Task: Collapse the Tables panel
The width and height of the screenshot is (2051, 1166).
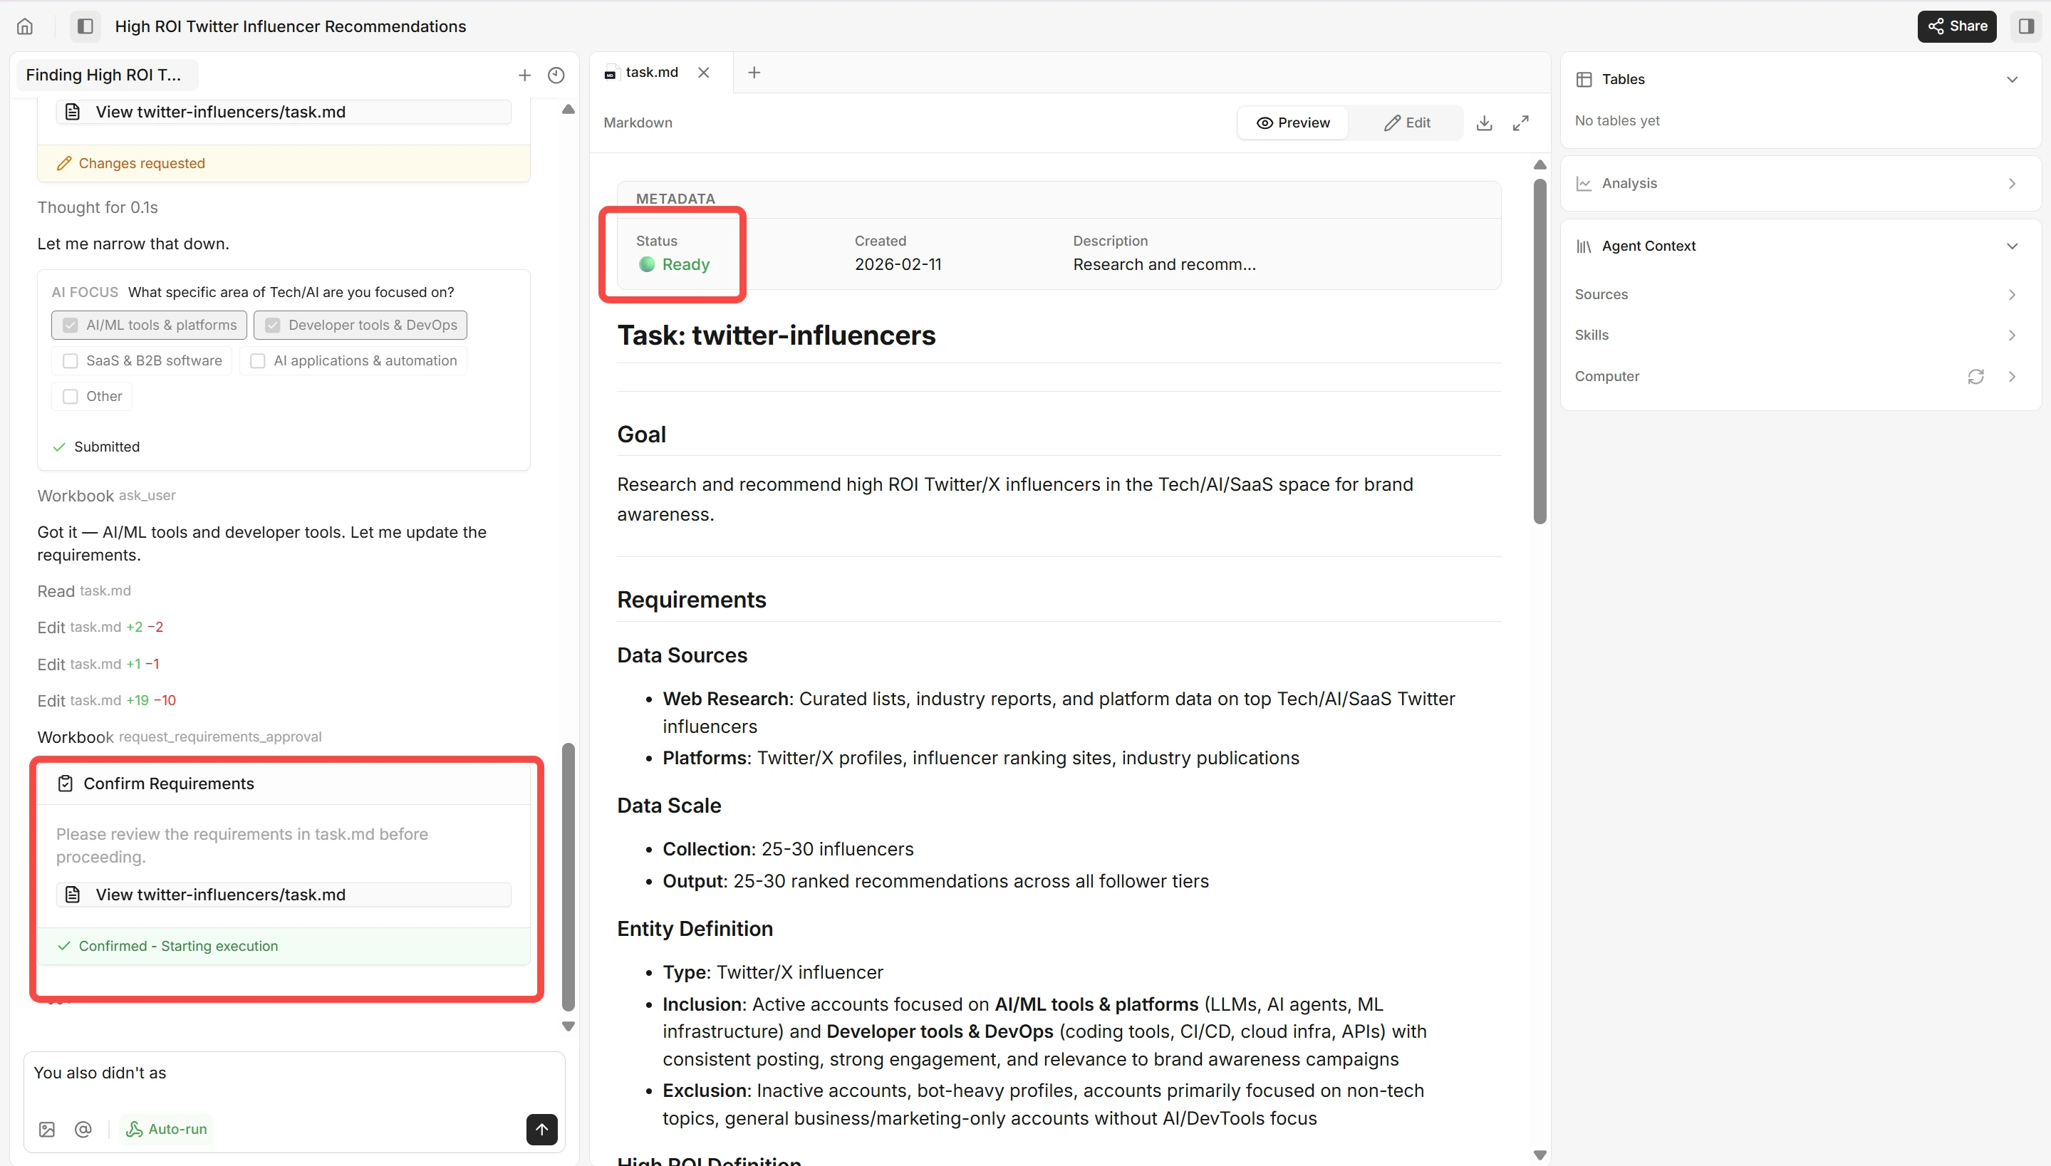Action: coord(2012,79)
